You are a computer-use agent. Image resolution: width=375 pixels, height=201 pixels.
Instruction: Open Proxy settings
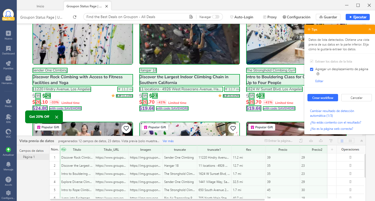tap(270, 17)
